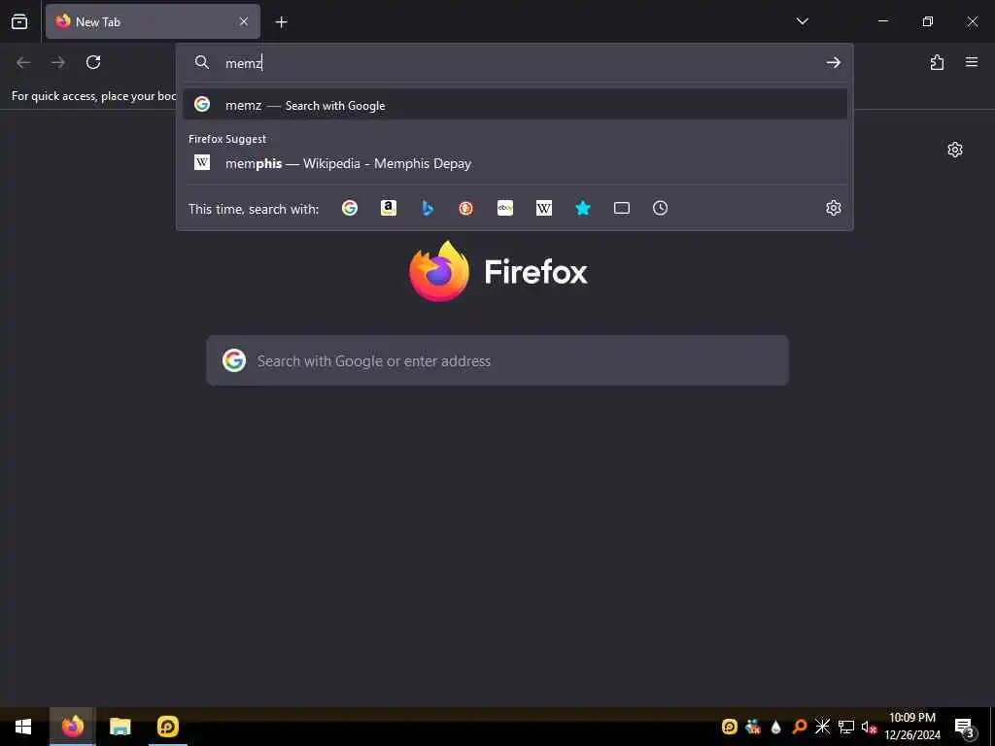The width and height of the screenshot is (995, 746).
Task: Search this time with Amazon
Action: (x=389, y=208)
